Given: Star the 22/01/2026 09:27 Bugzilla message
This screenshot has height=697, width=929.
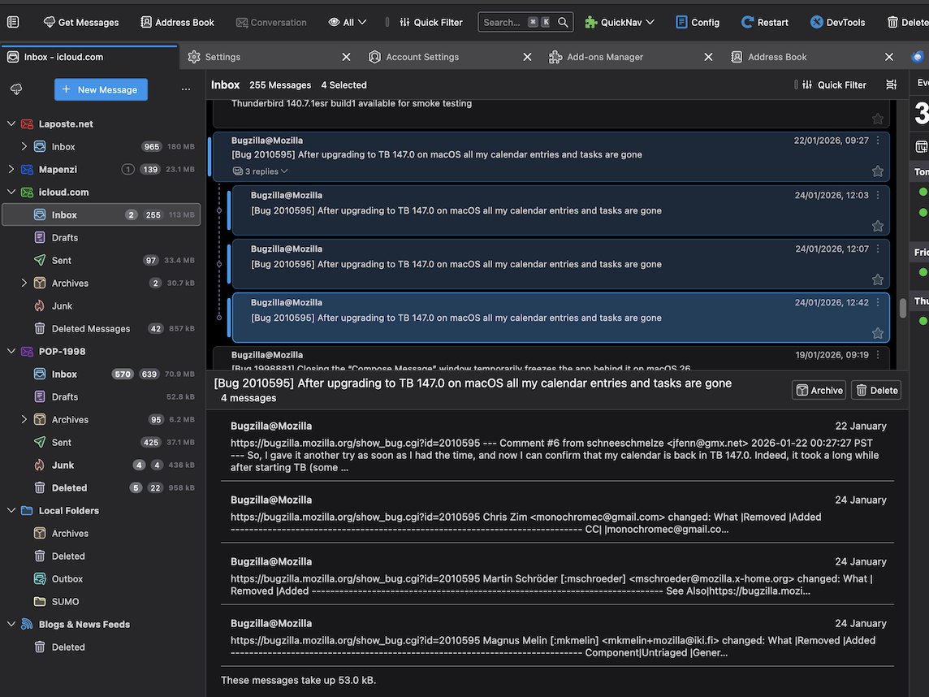Looking at the screenshot, I should tap(878, 171).
